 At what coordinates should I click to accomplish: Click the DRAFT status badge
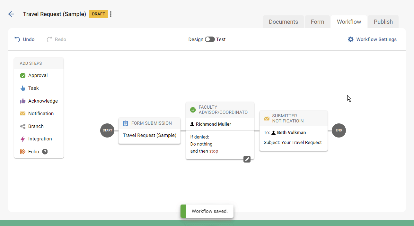(x=98, y=14)
